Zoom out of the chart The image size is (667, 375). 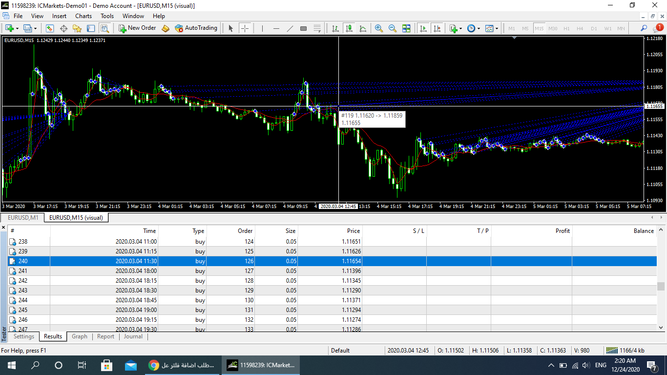click(392, 28)
